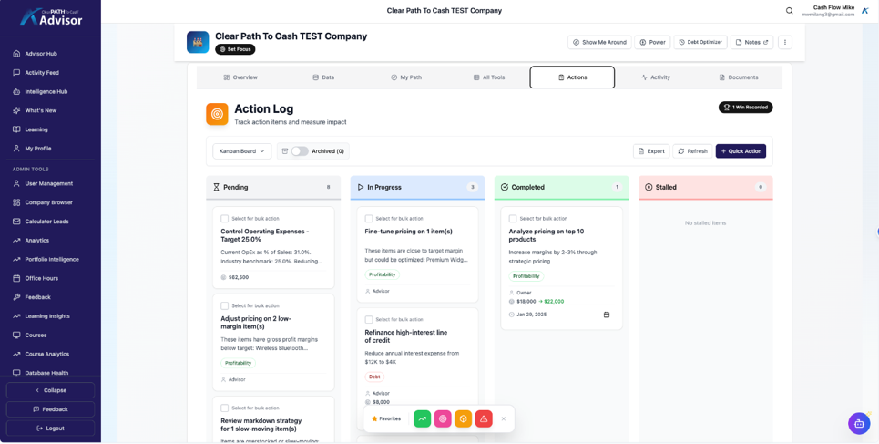
Task: Log out via Logout button
Action: 50,429
